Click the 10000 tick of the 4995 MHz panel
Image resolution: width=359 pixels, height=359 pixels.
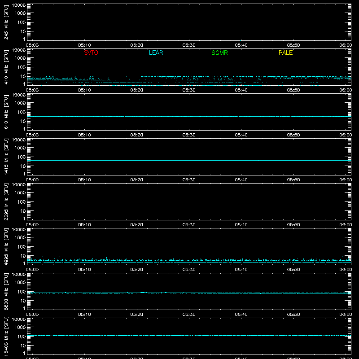tap(19, 230)
